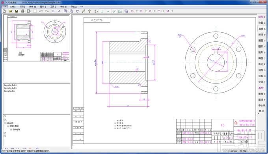Click the drawing preview thumbnail
Image resolution: width=268 pixels, height=154 pixels.
pos(37,38)
